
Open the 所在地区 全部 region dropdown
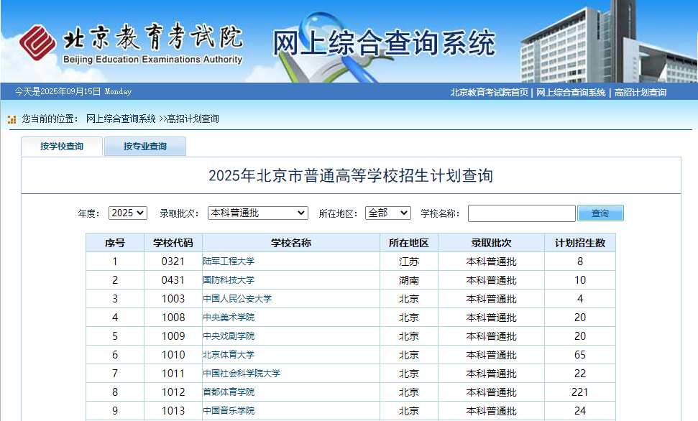tap(387, 213)
